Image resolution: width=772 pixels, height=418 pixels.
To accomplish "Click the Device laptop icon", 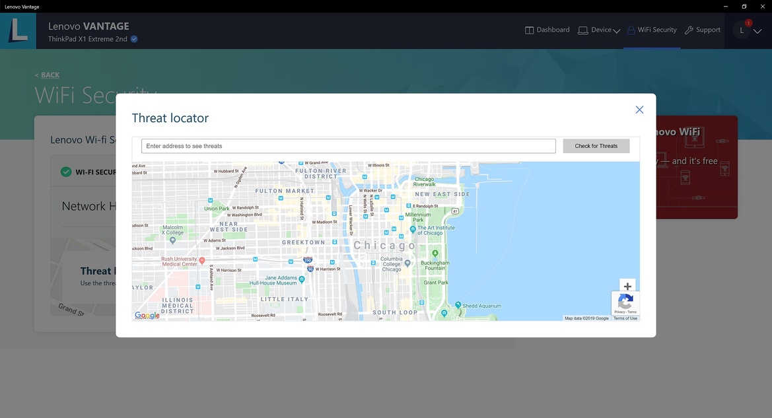I will point(583,30).
